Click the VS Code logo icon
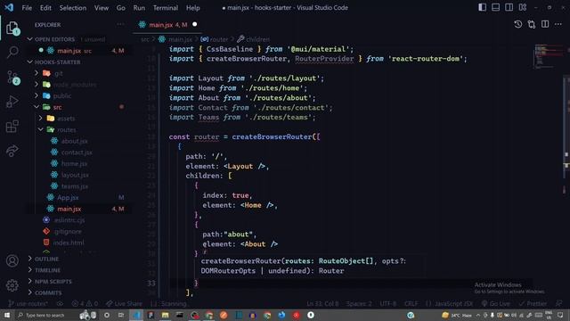Viewport: 570px width, 321px height. pyautogui.click(x=9, y=7)
